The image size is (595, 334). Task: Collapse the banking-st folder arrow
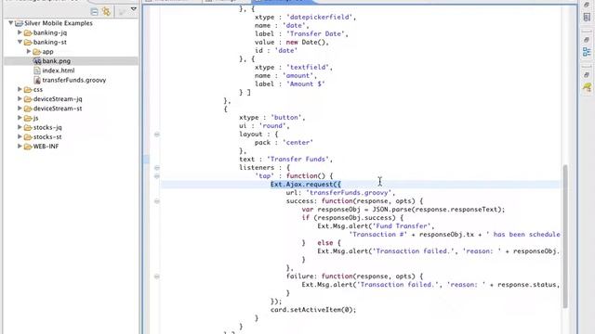pos(20,42)
